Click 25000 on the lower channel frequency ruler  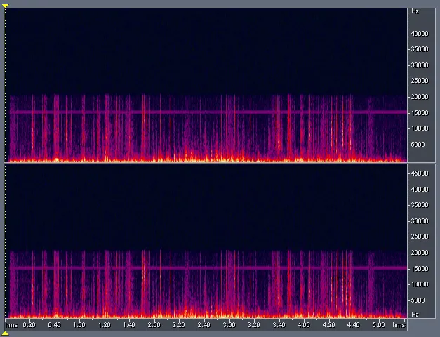click(x=420, y=237)
